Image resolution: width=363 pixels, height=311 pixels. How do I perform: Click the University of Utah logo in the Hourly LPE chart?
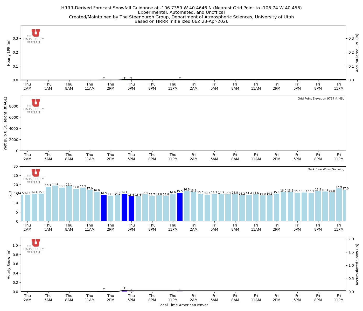[34, 36]
